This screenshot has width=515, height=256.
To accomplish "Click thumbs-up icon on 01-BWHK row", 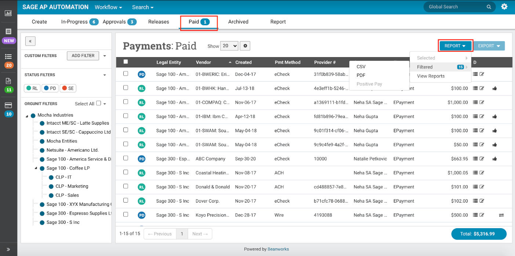I will click(494, 88).
